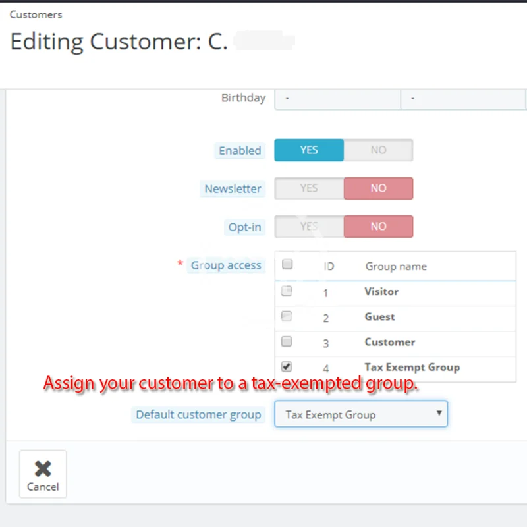Open the second Birthday dropdown

pos(463,98)
